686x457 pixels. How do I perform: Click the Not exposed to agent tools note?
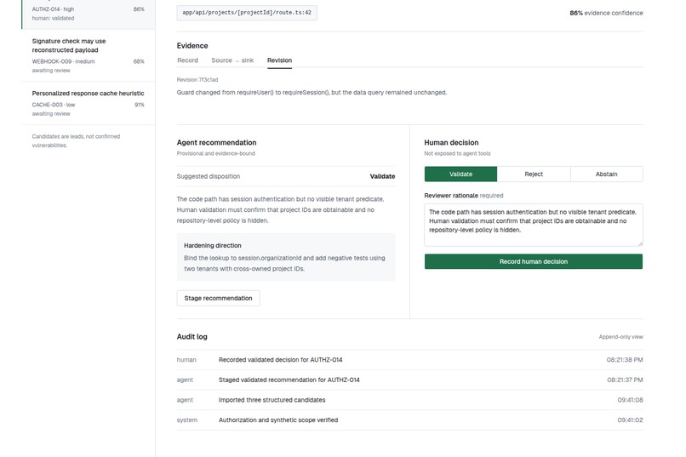click(457, 153)
